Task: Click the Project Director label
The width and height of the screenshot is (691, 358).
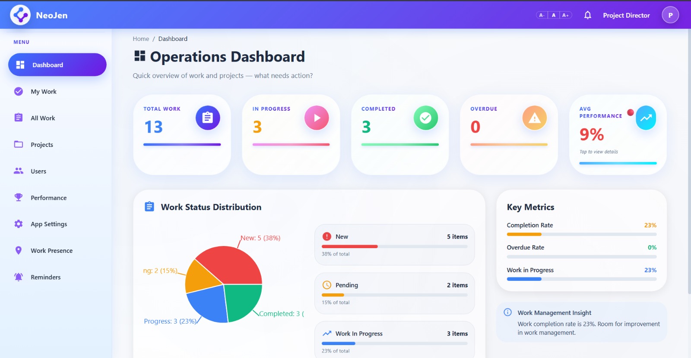Action: pyautogui.click(x=626, y=15)
